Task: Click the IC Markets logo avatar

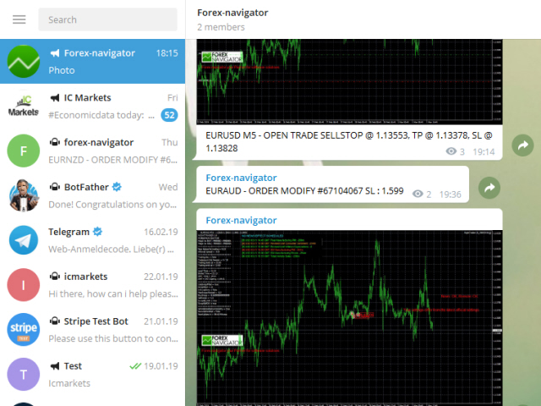Action: pyautogui.click(x=24, y=106)
